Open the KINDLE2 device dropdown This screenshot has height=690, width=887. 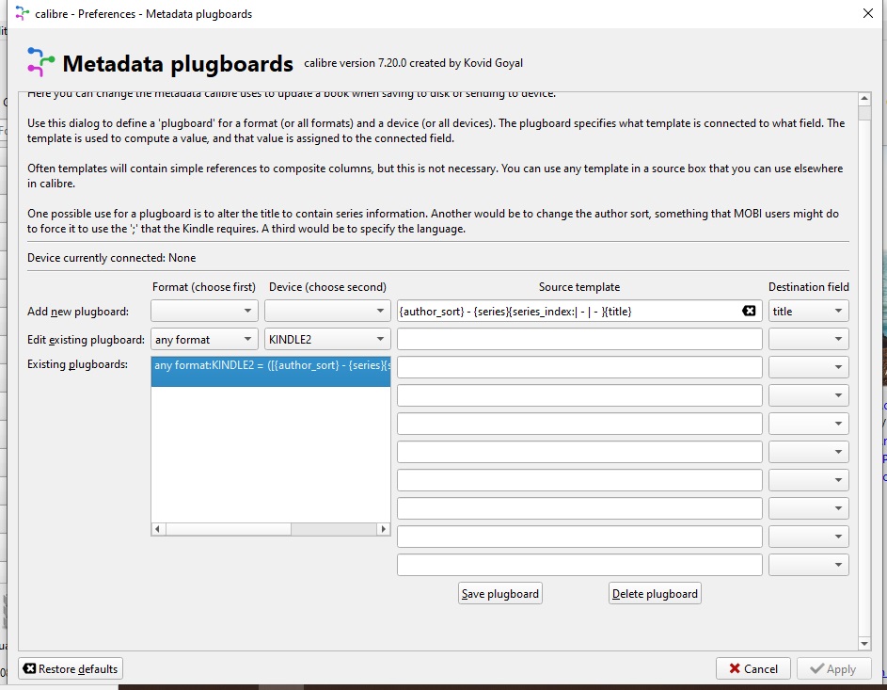click(x=327, y=339)
